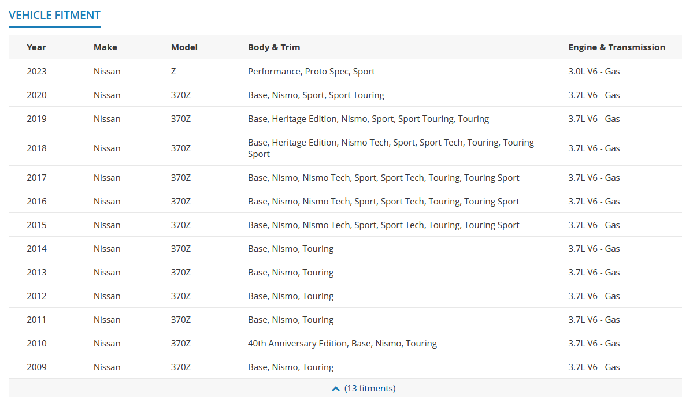Click the 2009 year cell
682x399 pixels.
pos(36,367)
